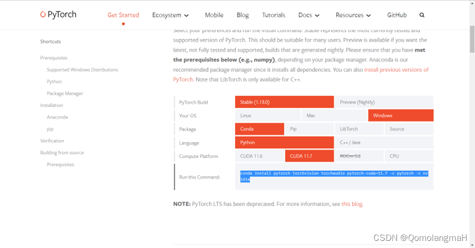Go to the Mobile page
The image size is (475, 248).
pos(214,15)
